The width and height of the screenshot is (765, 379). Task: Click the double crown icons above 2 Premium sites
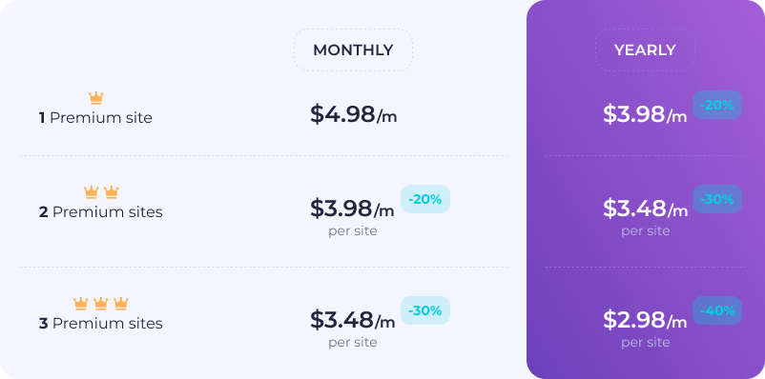click(101, 192)
